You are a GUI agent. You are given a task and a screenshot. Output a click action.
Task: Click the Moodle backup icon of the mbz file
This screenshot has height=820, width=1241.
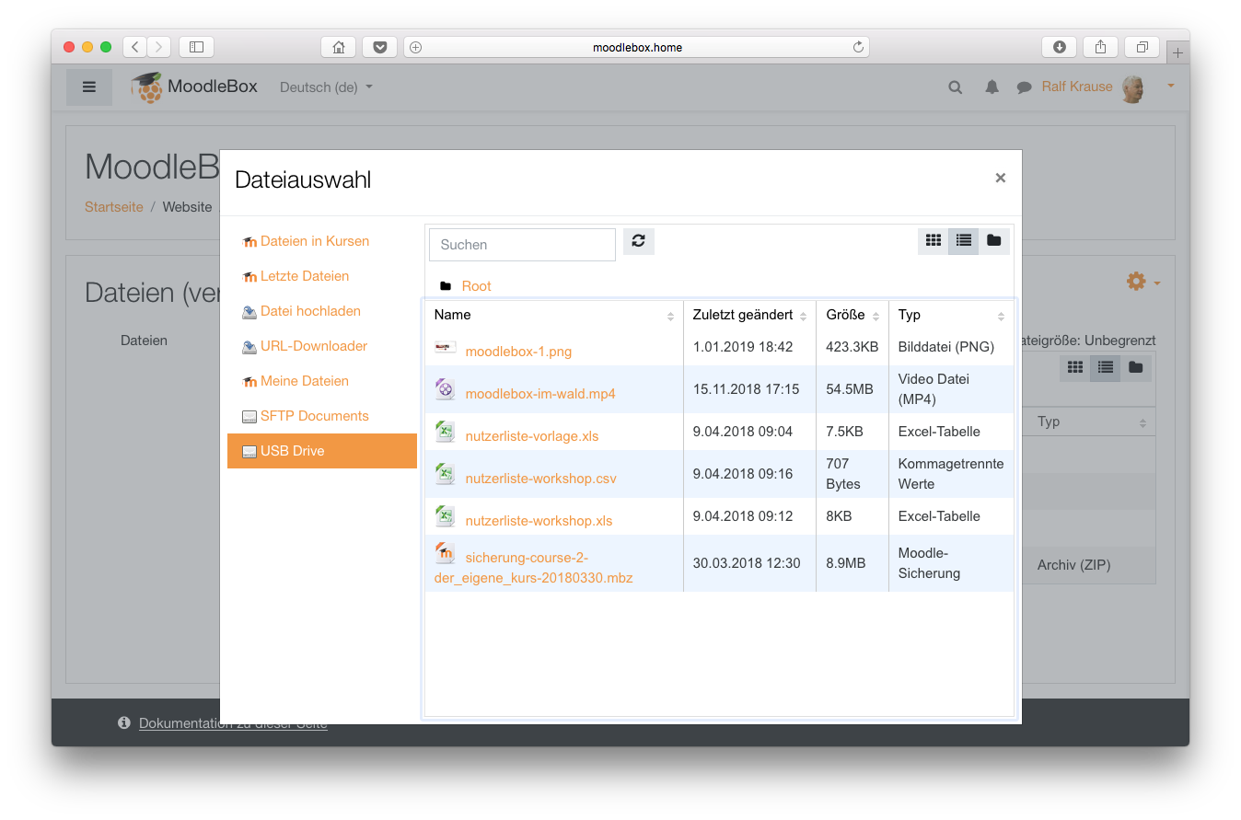click(446, 553)
